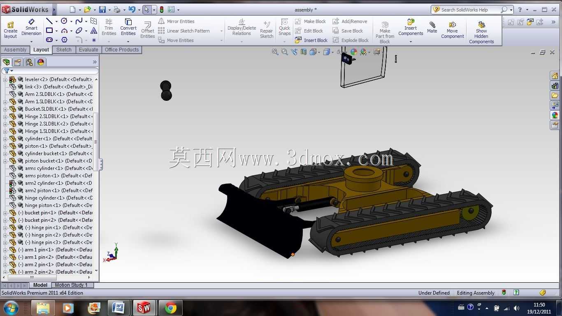
Task: Toggle display icon next to hinge pin<1>
Action: pyautogui.click(x=20, y=228)
